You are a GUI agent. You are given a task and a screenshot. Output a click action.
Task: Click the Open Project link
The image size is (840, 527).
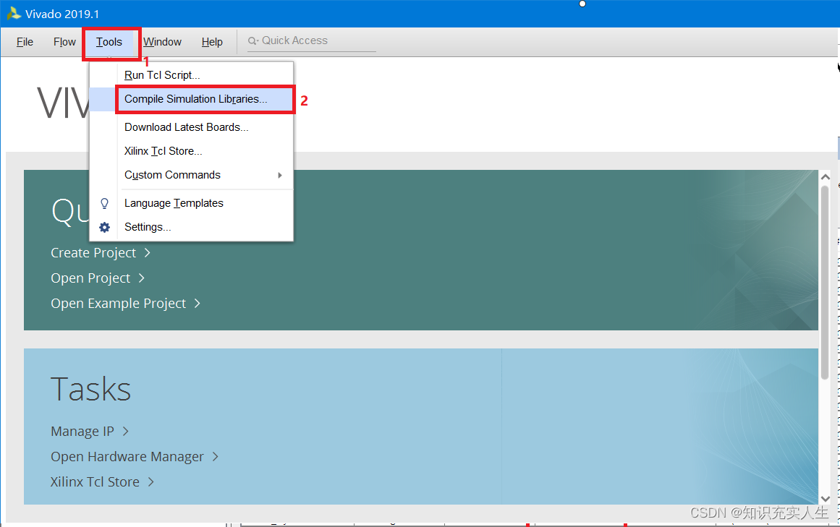[90, 278]
